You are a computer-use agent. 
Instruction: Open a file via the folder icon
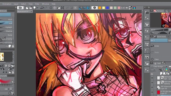point(31,8)
